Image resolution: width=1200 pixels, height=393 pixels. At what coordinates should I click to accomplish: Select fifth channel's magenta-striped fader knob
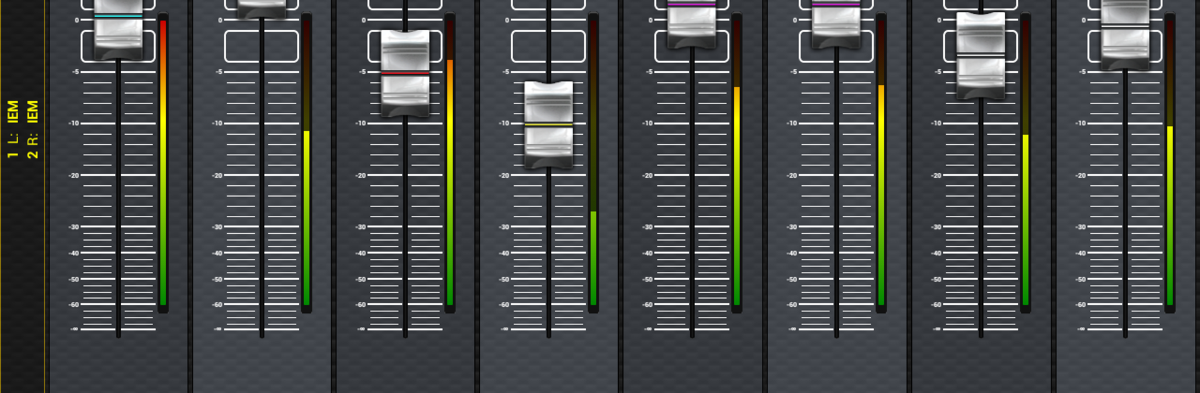coord(692,24)
